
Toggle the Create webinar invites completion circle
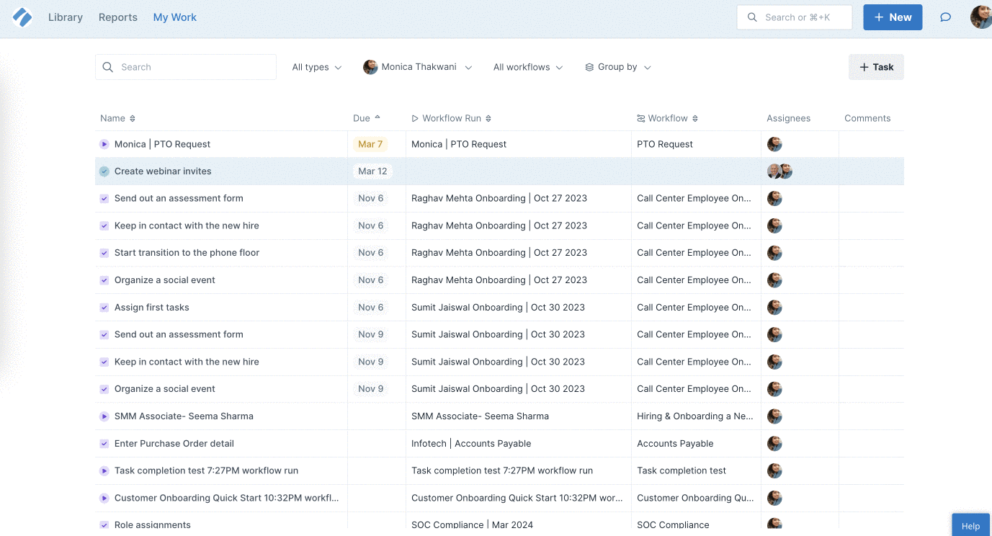coord(104,171)
